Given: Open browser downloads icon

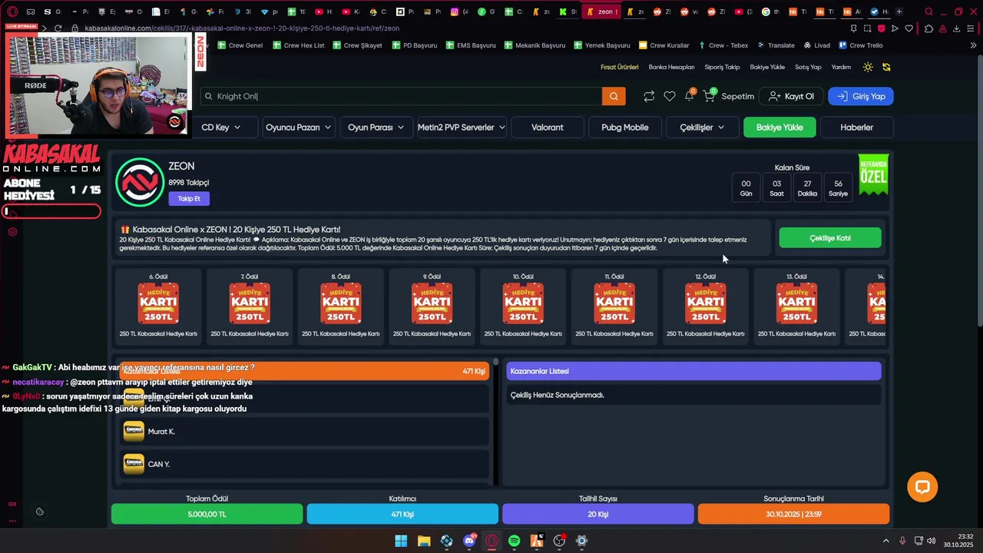Looking at the screenshot, I should coord(957,28).
